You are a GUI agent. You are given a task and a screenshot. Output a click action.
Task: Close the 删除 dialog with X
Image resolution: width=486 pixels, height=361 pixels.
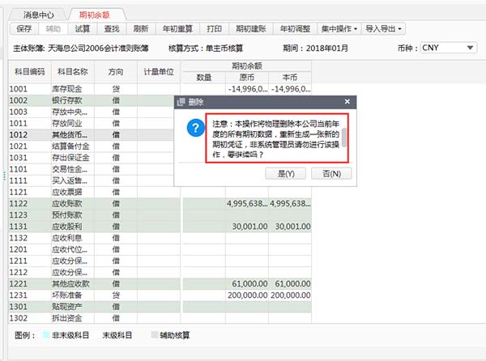coord(347,101)
